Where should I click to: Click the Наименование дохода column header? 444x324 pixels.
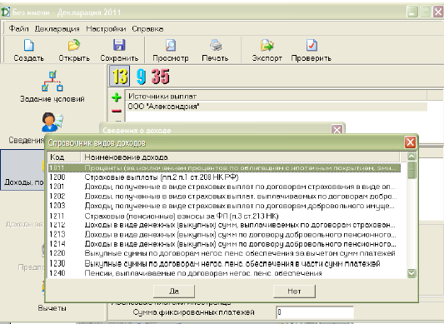[x=240, y=157]
